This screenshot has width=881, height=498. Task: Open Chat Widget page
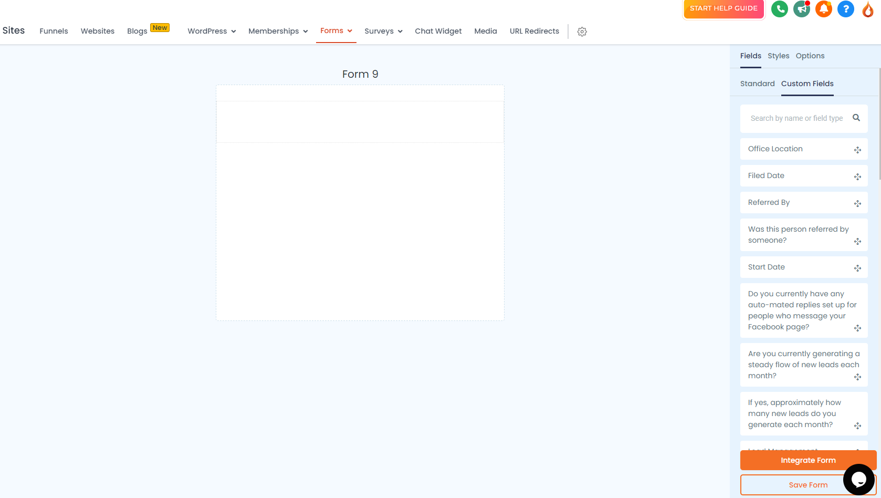pyautogui.click(x=438, y=31)
